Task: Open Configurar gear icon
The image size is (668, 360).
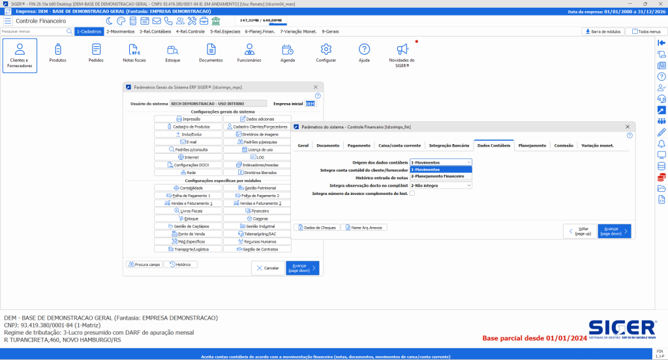Action: coord(326,53)
